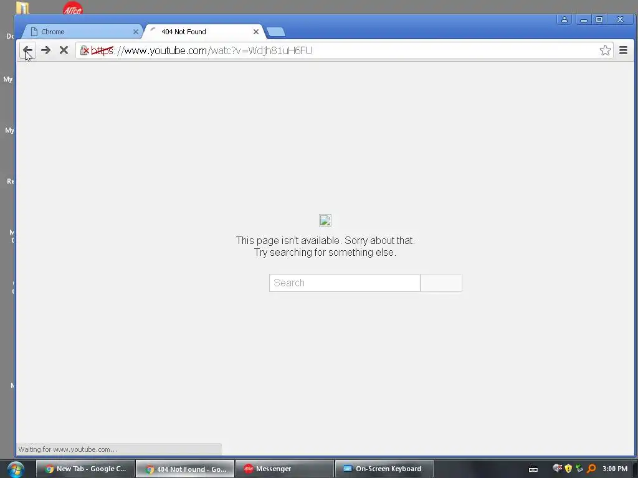This screenshot has width=638, height=478.
Task: Click the broken HTTPS lock icon
Action: (84, 50)
